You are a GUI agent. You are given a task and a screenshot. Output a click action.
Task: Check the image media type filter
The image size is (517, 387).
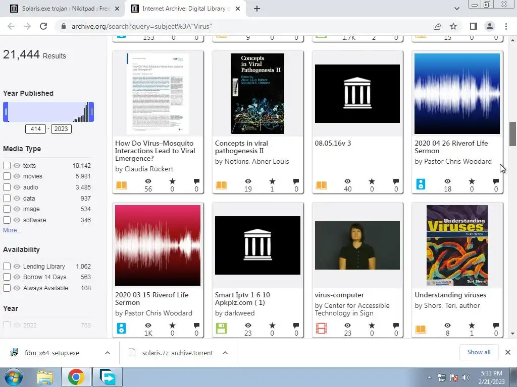[7, 209]
